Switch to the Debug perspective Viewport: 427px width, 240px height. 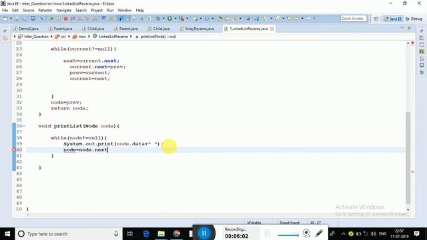(x=414, y=19)
